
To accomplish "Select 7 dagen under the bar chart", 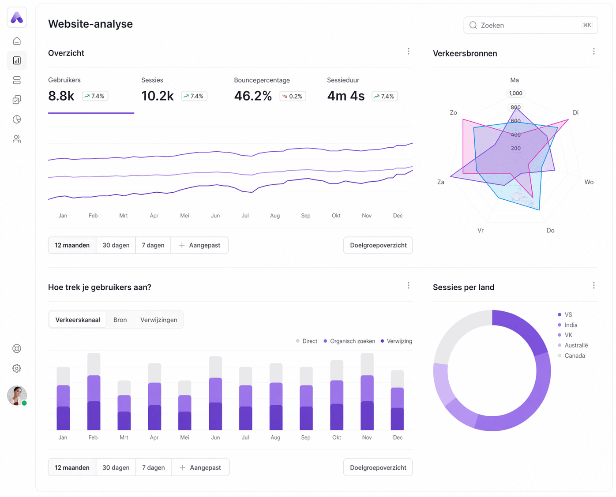I will (154, 468).
